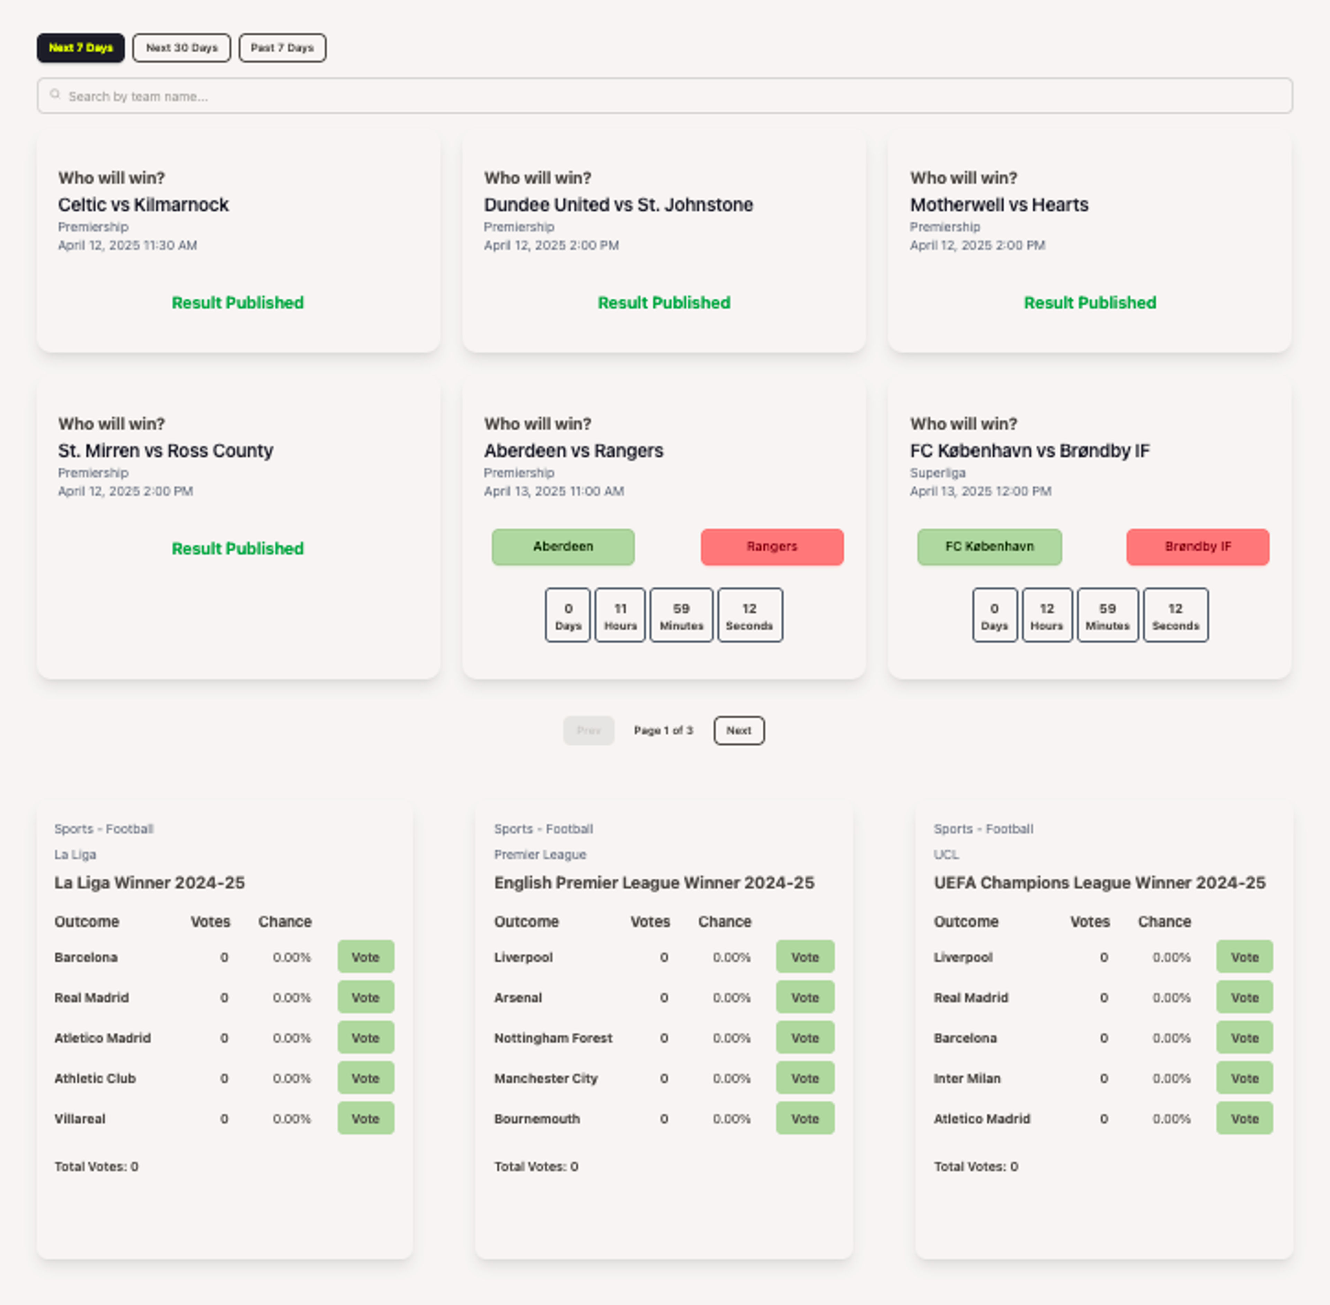This screenshot has width=1330, height=1305.
Task: Click St. Mirren vs Ross County title
Action: pyautogui.click(x=165, y=451)
